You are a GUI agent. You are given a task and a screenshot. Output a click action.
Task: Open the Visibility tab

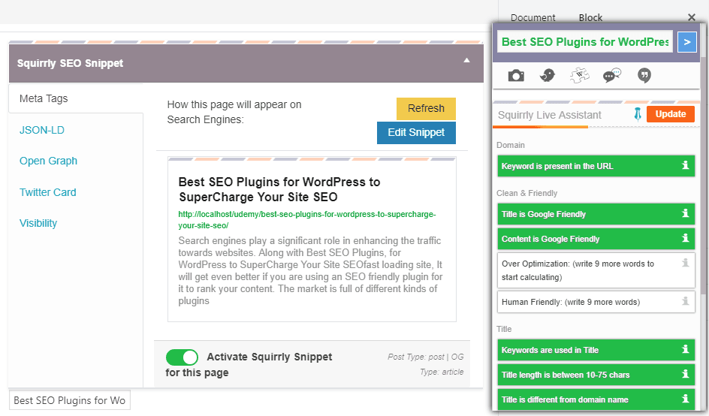[x=38, y=223]
